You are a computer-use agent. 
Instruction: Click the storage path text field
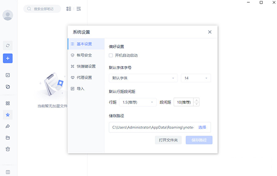(153, 127)
